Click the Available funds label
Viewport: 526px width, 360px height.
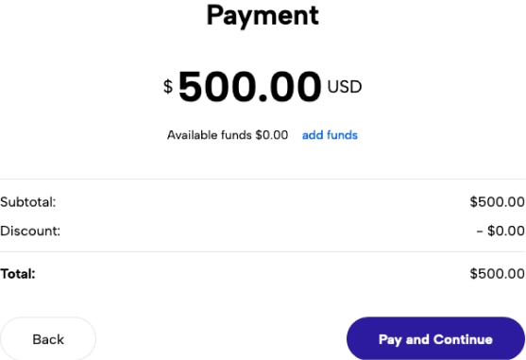coord(210,135)
